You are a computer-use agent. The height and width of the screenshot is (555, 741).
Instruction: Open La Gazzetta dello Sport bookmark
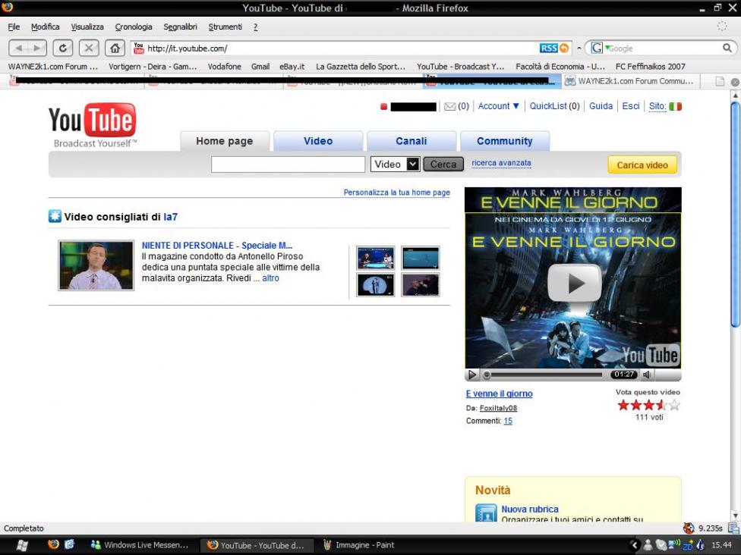pyautogui.click(x=361, y=67)
